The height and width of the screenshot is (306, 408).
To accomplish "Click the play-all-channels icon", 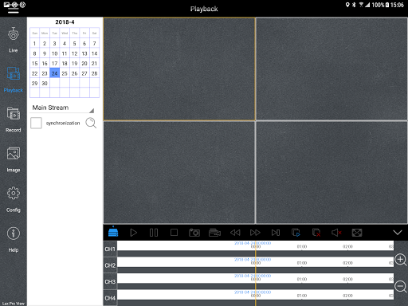I will 296,233.
